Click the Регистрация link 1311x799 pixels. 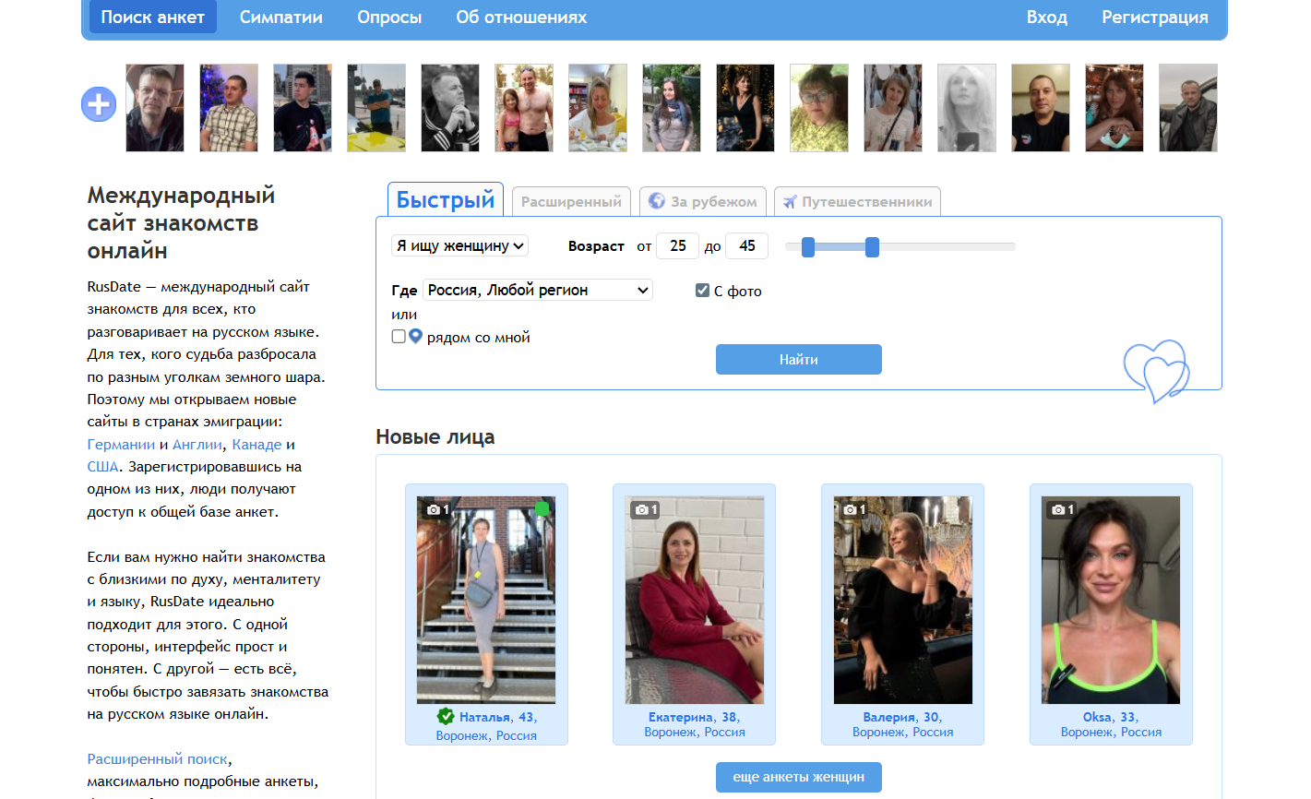point(1155,17)
